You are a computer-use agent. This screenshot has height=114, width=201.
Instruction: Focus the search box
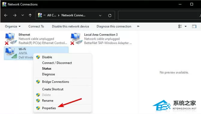click(159, 15)
